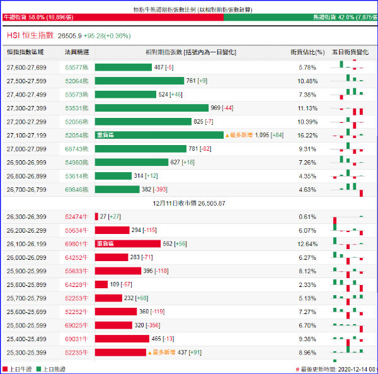Click the 382 [-393] contract count
Screen dimensions: 378x374
click(x=154, y=189)
